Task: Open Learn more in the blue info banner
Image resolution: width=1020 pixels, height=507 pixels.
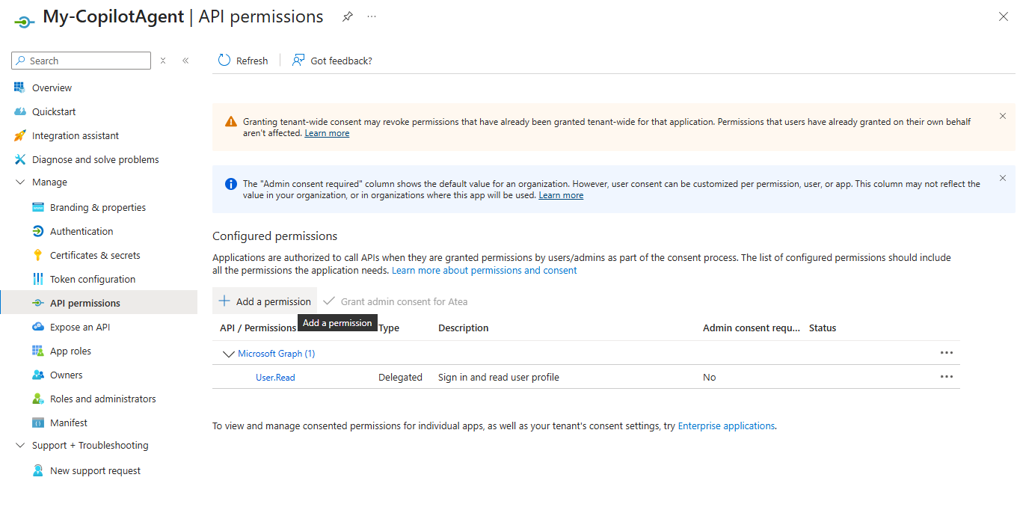Action: [561, 195]
